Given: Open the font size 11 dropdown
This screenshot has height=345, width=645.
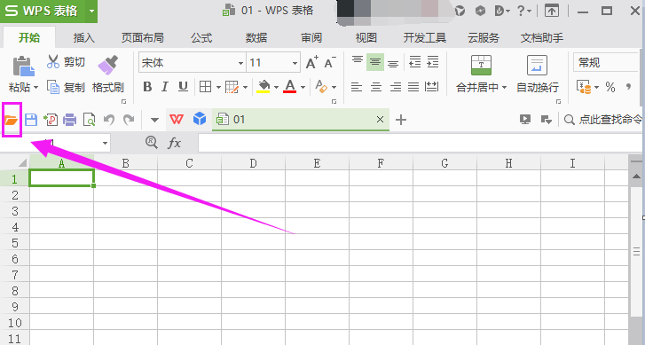Looking at the screenshot, I should (x=295, y=63).
